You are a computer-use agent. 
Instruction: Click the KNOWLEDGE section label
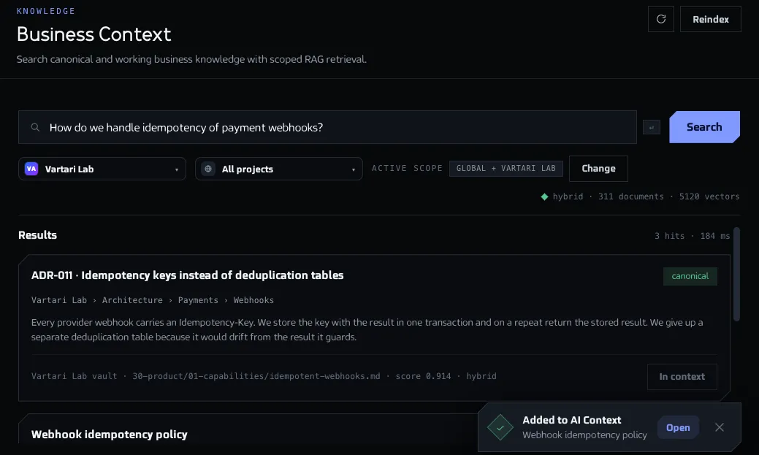click(46, 11)
